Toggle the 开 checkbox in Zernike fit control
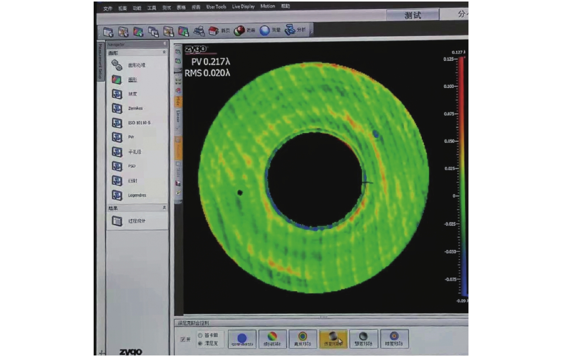 (x=183, y=339)
